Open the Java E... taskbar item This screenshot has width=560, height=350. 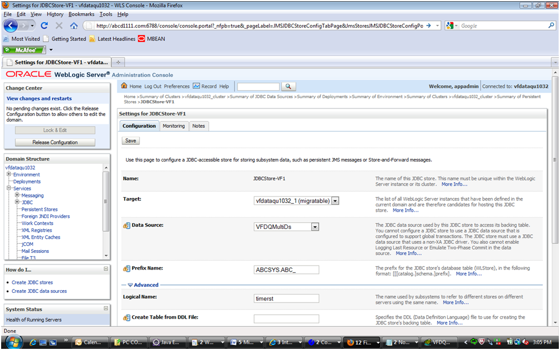166,342
